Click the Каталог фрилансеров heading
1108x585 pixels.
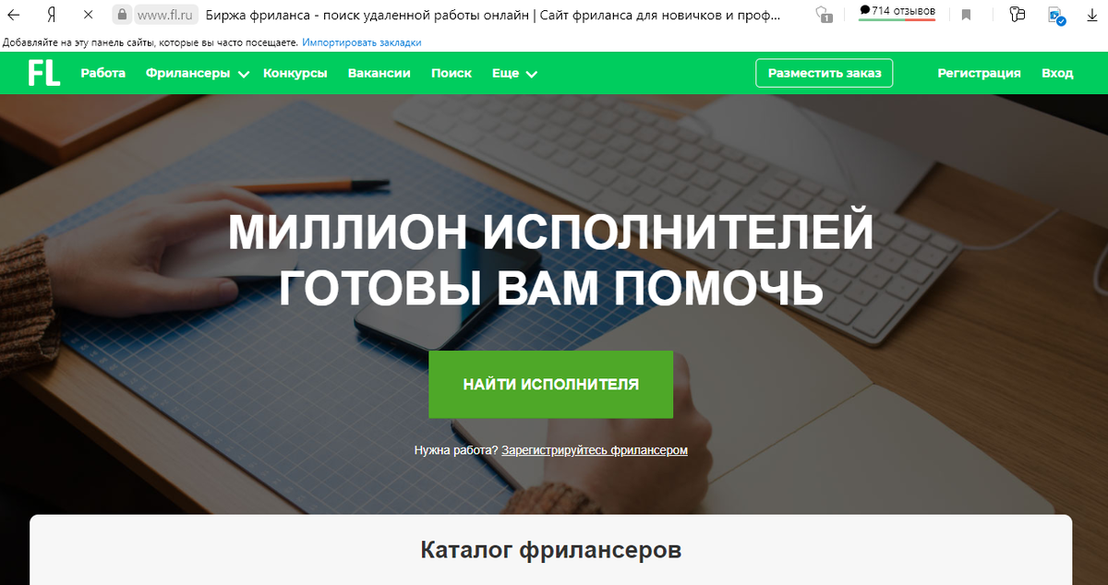pyautogui.click(x=551, y=551)
